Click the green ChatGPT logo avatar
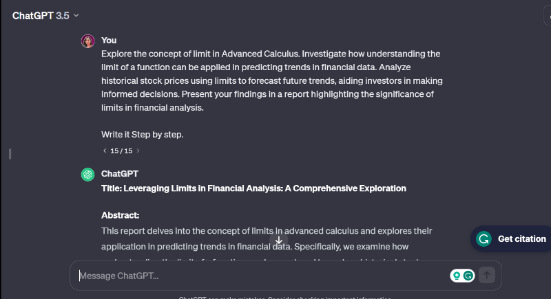This screenshot has height=299, width=551. [87, 175]
